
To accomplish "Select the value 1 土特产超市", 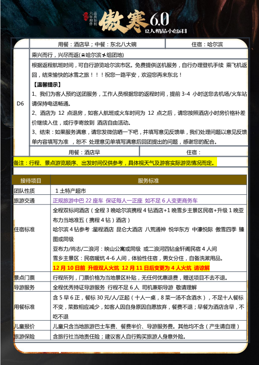I will point(71,191).
